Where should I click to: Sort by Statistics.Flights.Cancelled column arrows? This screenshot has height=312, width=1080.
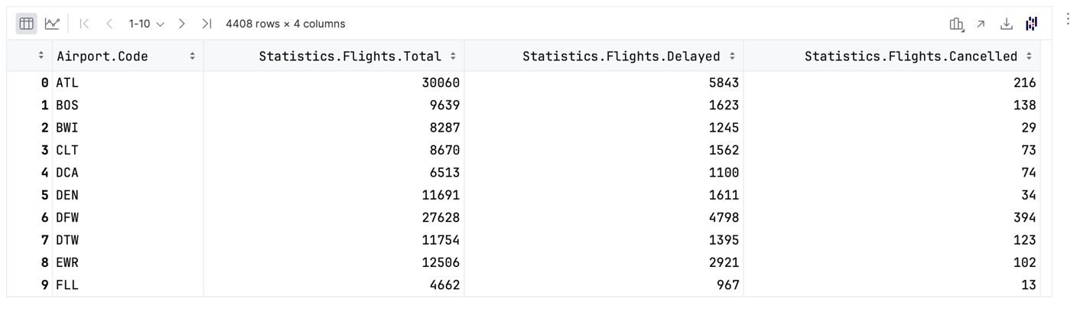[1029, 56]
